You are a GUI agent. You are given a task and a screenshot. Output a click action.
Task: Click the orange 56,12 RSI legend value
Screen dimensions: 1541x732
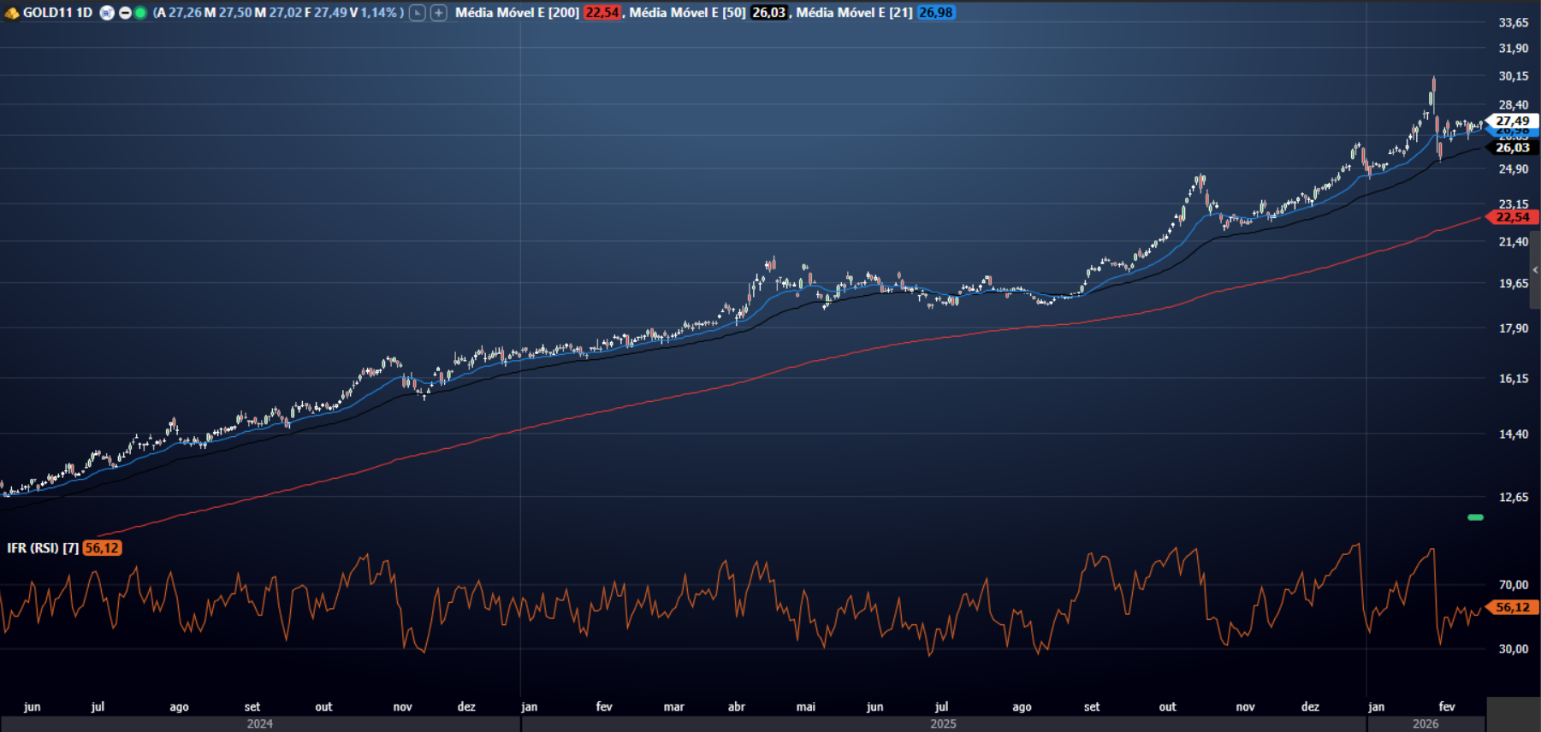tap(102, 548)
